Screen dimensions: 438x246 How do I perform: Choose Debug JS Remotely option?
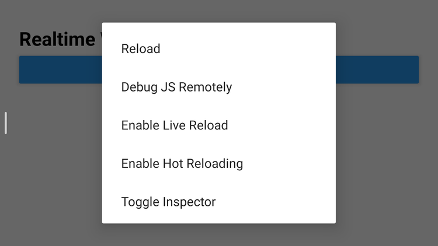(x=219, y=87)
